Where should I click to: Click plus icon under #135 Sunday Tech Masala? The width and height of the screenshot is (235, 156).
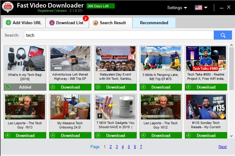click(189, 135)
